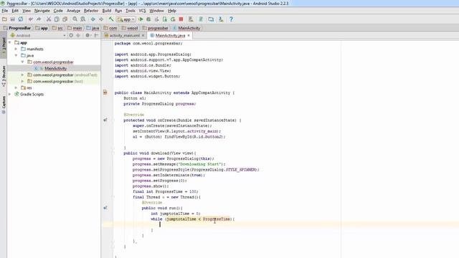
Task: Open the app run configuration dropdown
Action: coord(126,19)
